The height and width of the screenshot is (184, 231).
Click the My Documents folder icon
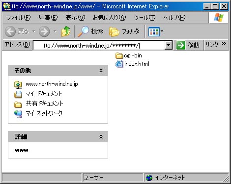coord(18,94)
